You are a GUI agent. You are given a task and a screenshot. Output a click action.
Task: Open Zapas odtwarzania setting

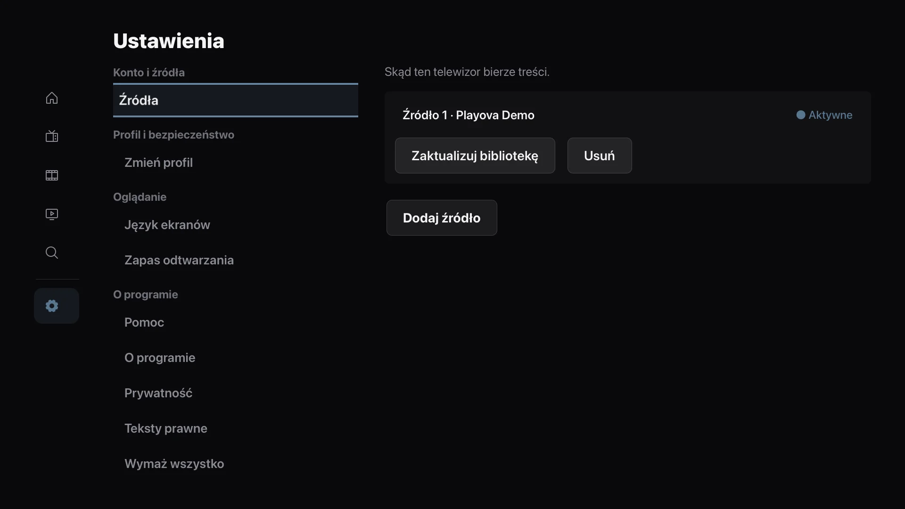tap(236, 260)
